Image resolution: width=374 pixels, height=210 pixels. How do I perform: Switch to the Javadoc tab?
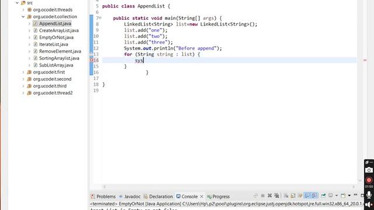click(130, 197)
